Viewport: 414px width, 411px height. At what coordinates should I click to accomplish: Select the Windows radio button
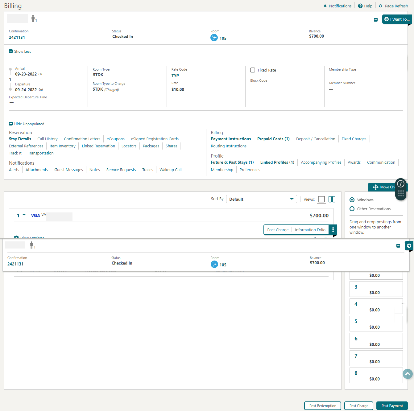tap(352, 200)
